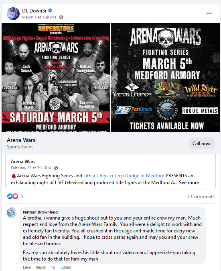
Task: Open Lithia Chrysler Jeep Dodge of Medford link
Action: (x=124, y=176)
